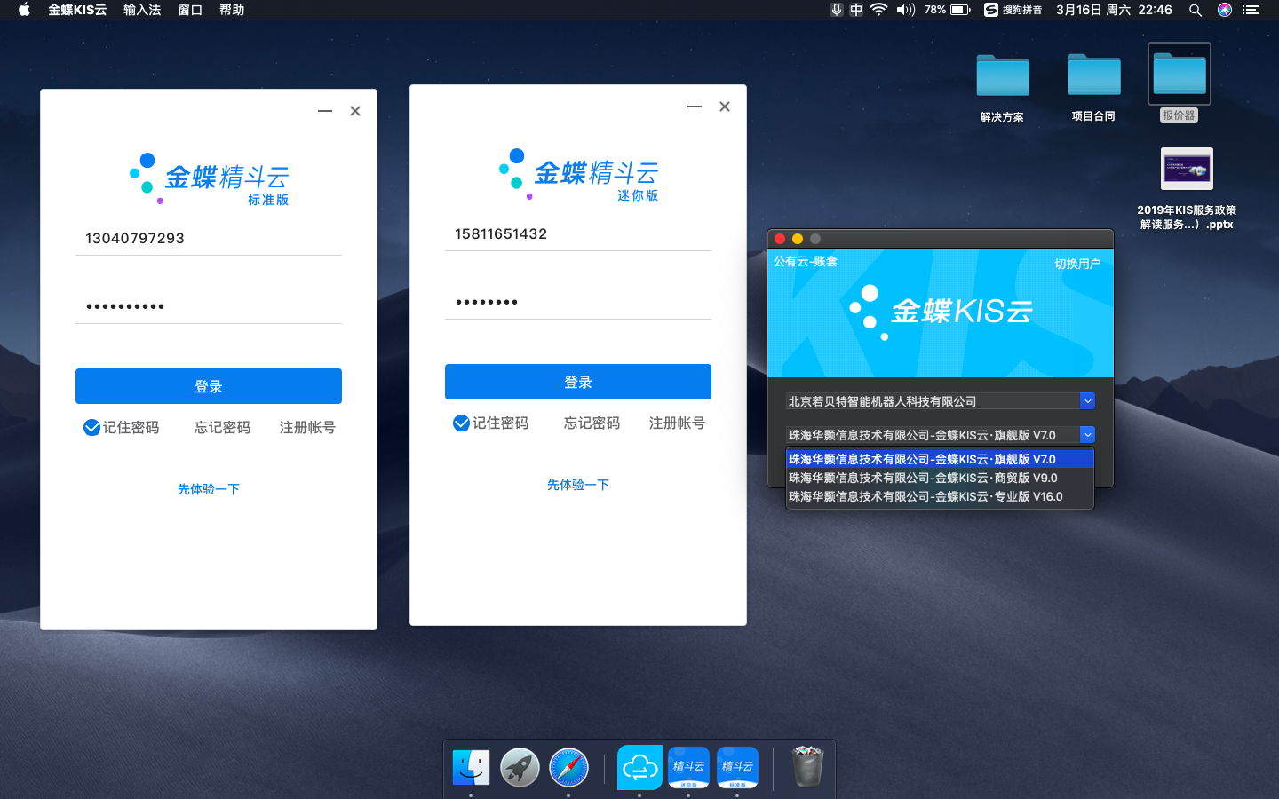Click 先体验一下 in the 迷你版 window

(x=578, y=485)
